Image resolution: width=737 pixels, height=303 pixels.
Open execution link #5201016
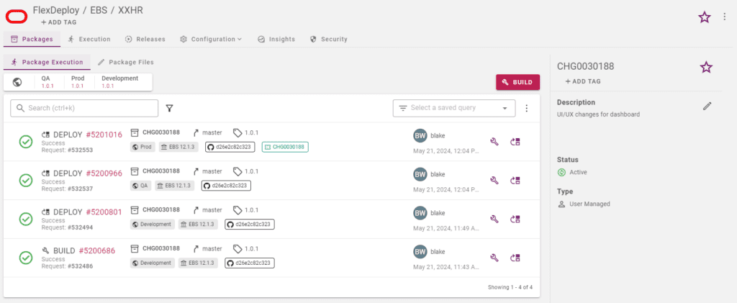(x=104, y=135)
